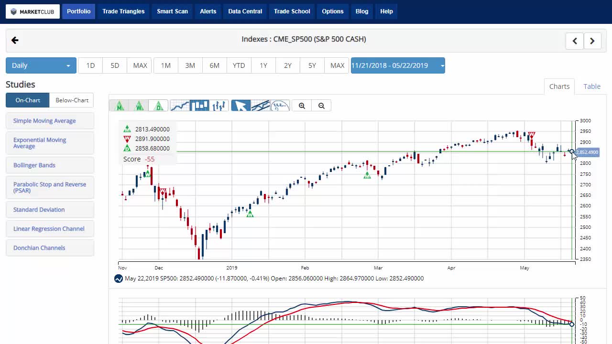Viewport: 612px width, 344px height.
Task: Open Help
Action: [386, 11]
